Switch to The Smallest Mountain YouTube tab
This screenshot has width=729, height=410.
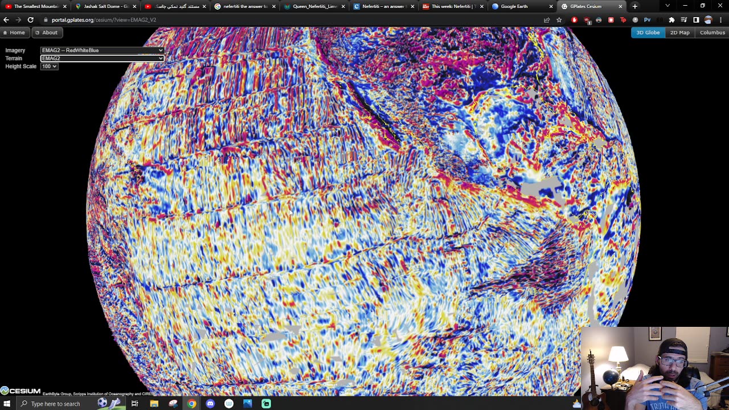pos(35,6)
